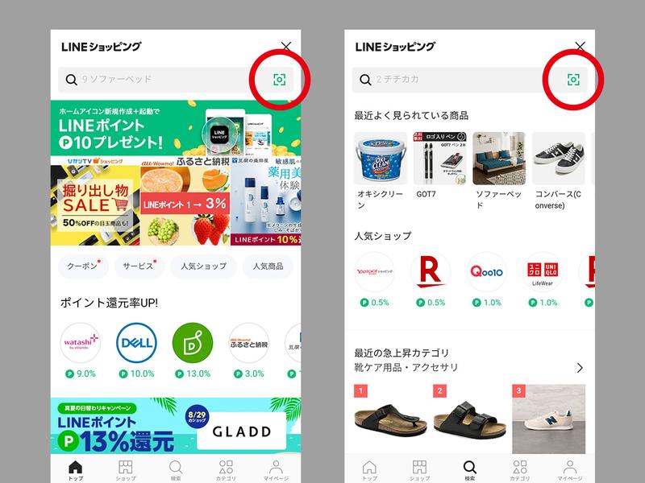The width and height of the screenshot is (645, 483).
Task: Open the Rakuten R shop icon
Action: tap(431, 272)
